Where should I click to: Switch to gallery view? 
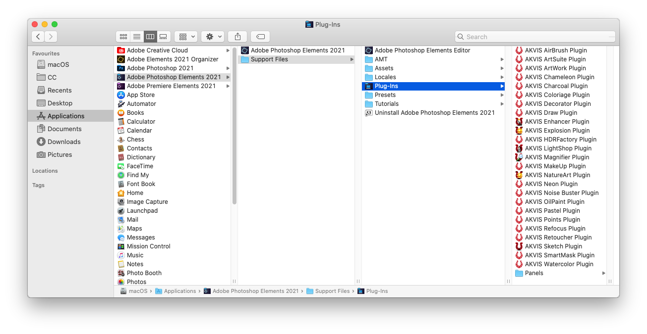[164, 37]
